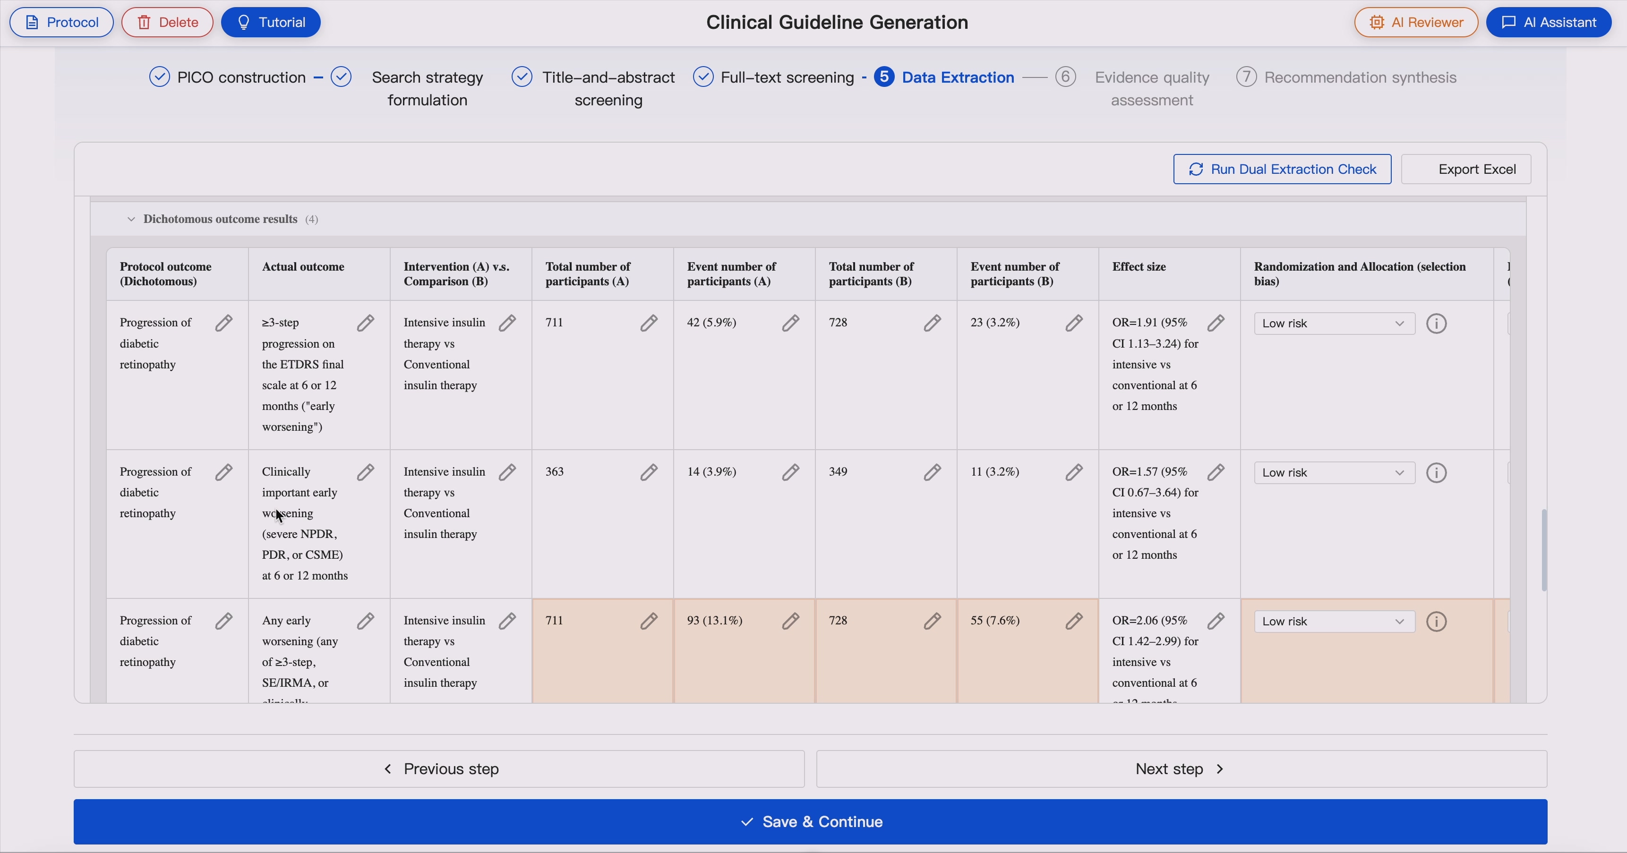1627x853 pixels.
Task: Go to Evidence quality assessment step
Action: coord(1134,88)
